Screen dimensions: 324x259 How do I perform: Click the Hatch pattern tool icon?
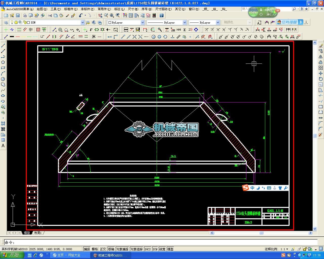pos(38,30)
